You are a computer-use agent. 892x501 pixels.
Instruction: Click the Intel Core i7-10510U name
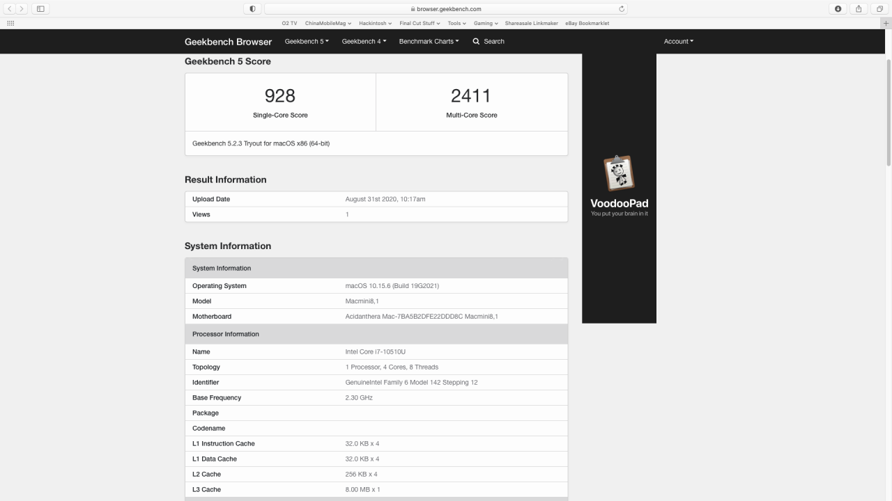point(376,352)
